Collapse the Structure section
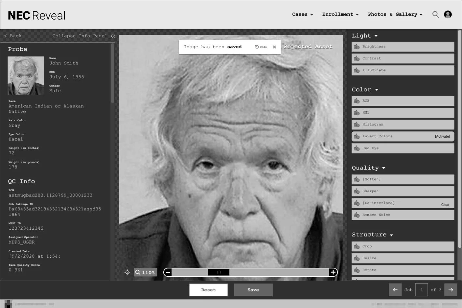The image size is (462, 308). pyautogui.click(x=391, y=235)
